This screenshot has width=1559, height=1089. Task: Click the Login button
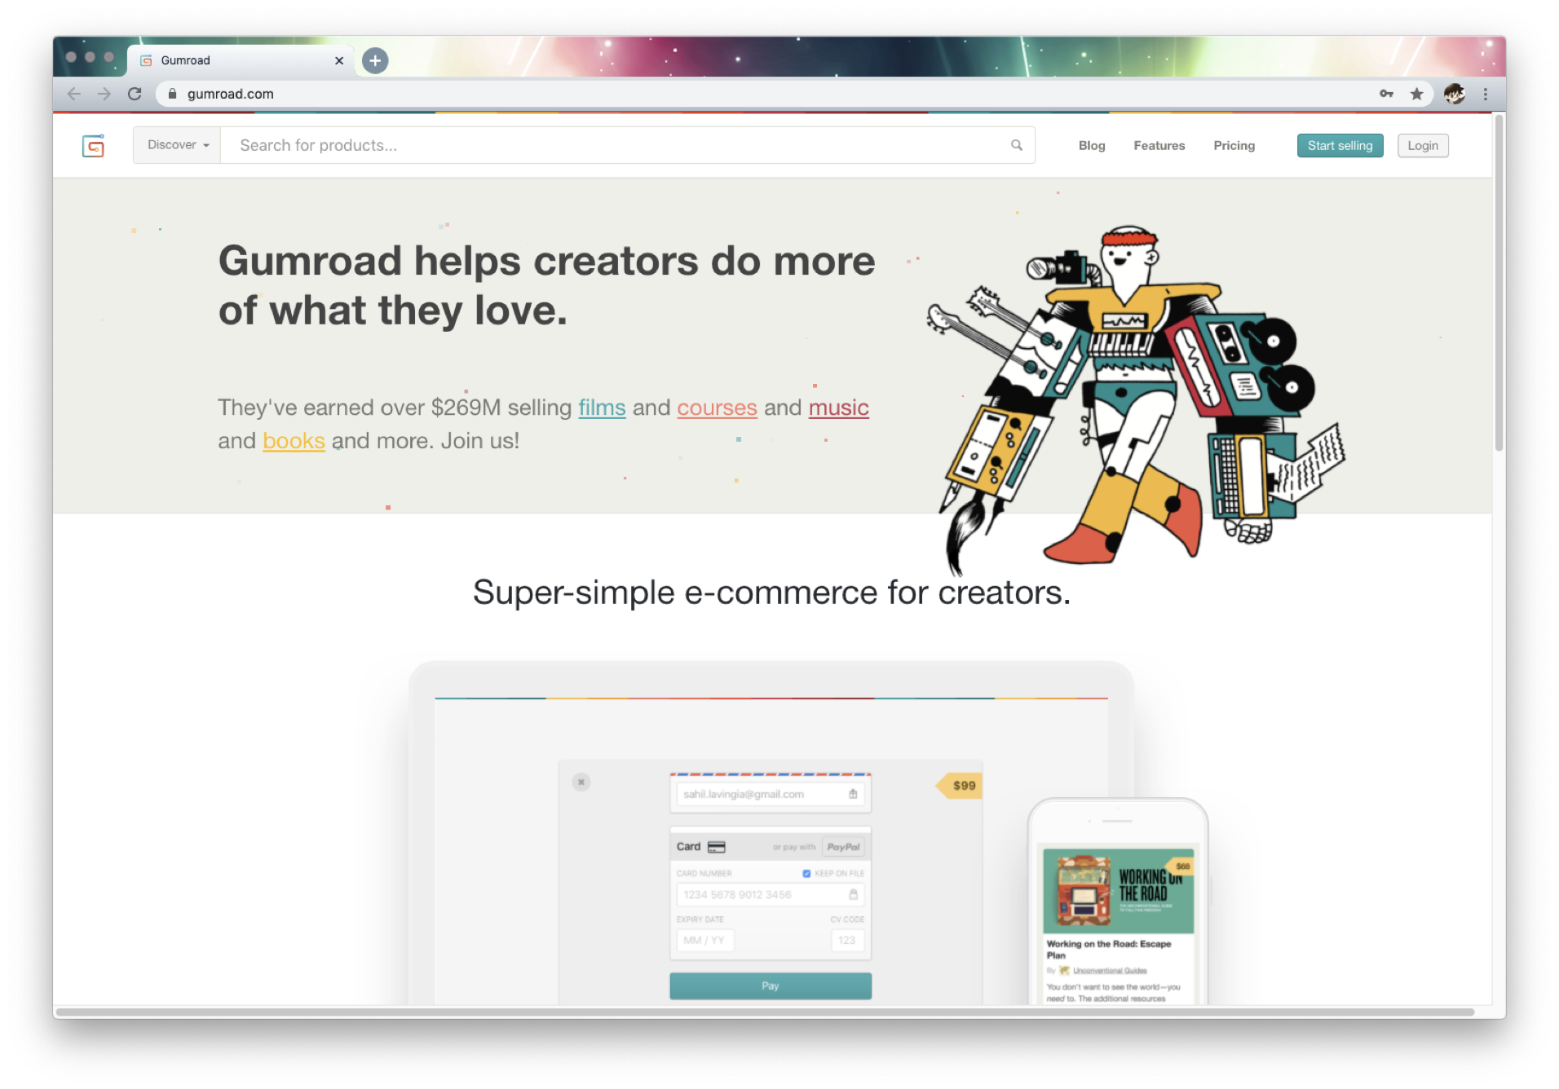(1423, 145)
